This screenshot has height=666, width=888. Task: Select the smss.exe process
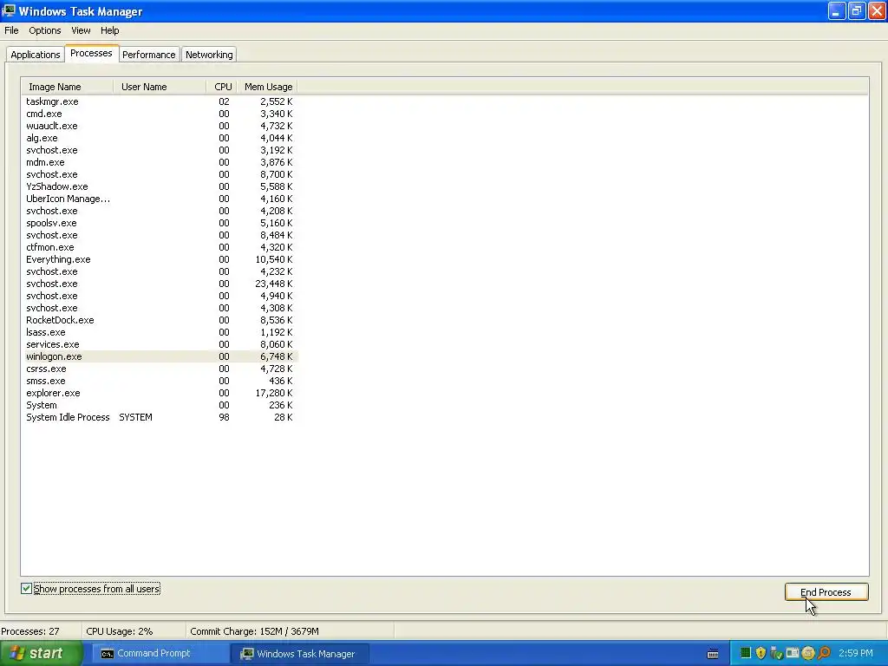[160, 382]
